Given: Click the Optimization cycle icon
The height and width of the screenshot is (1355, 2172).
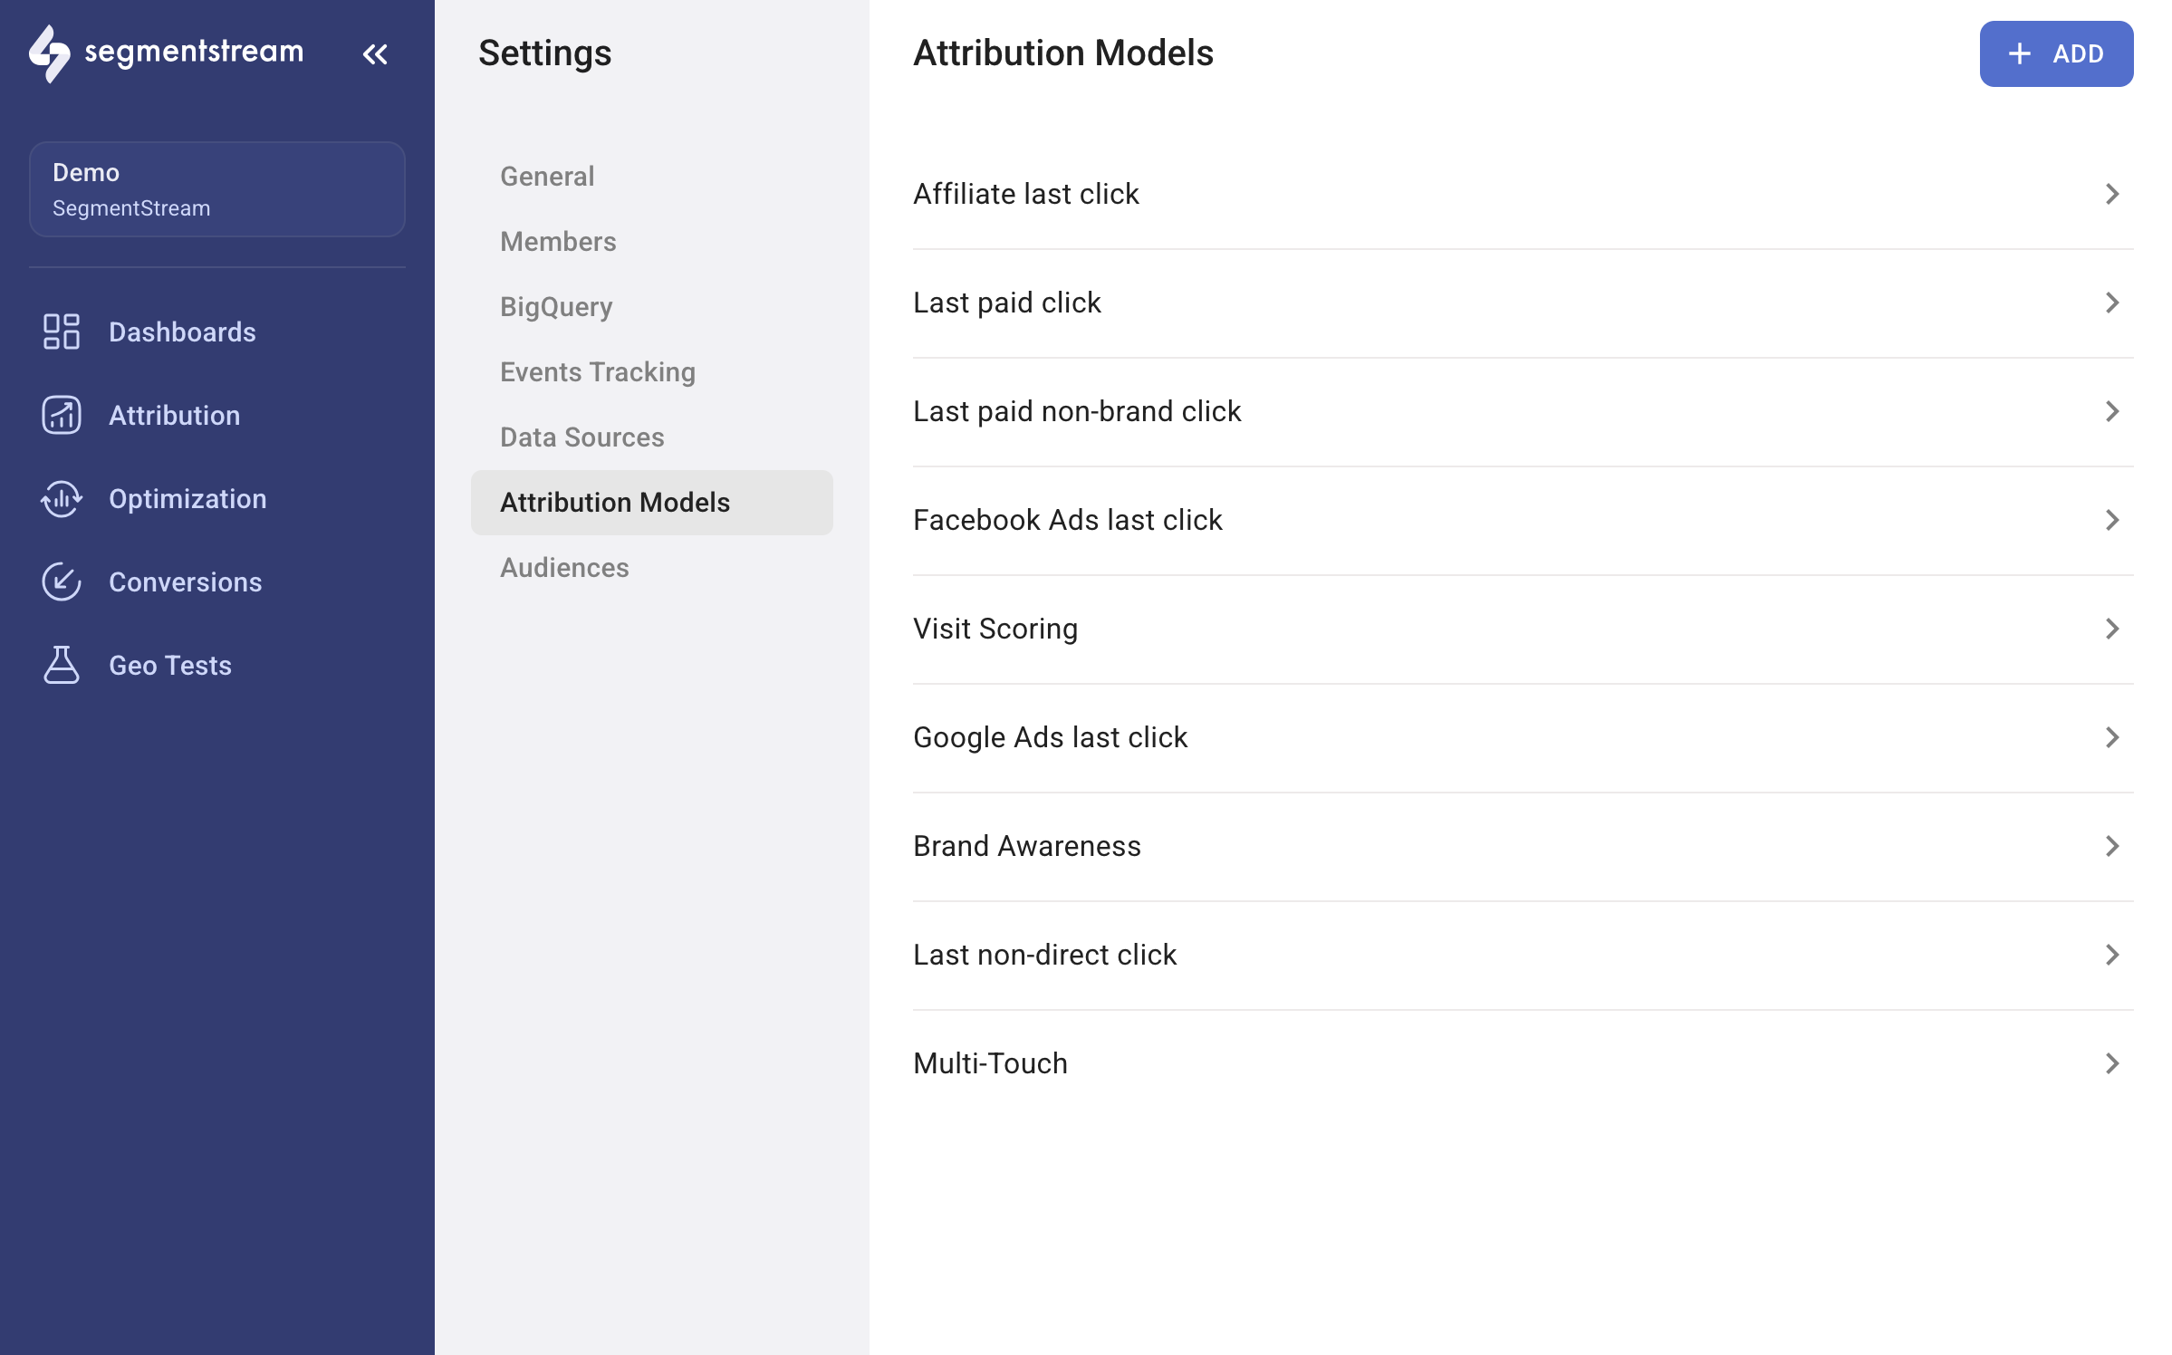Looking at the screenshot, I should 62,498.
